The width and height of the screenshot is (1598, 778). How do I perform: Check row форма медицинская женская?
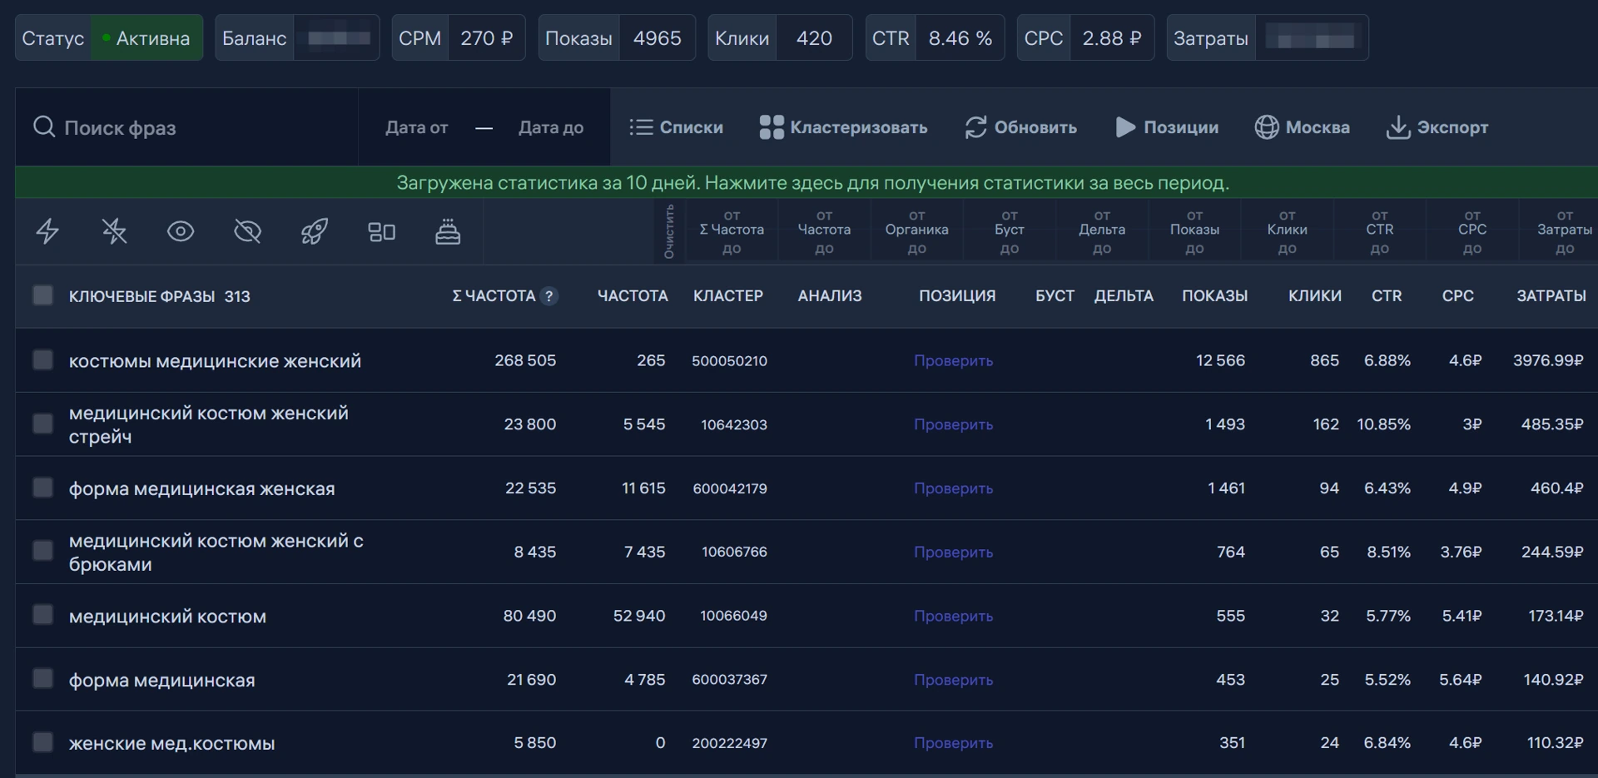(x=42, y=488)
